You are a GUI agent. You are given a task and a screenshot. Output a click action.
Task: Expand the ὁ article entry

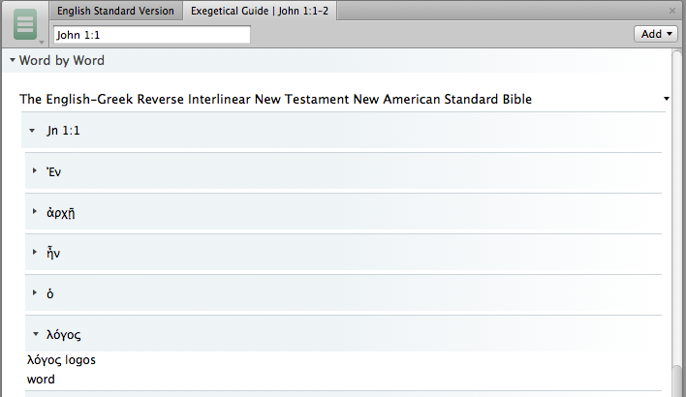click(x=35, y=293)
